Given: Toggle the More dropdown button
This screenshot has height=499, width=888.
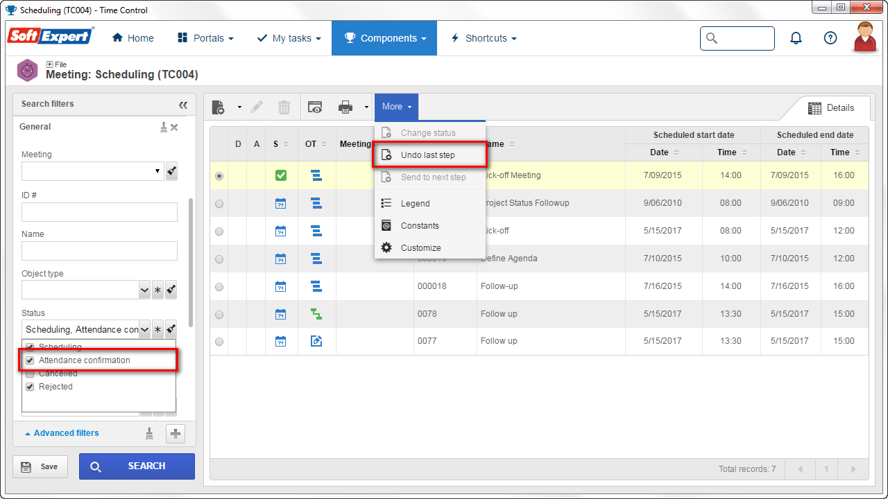Looking at the screenshot, I should coord(397,107).
